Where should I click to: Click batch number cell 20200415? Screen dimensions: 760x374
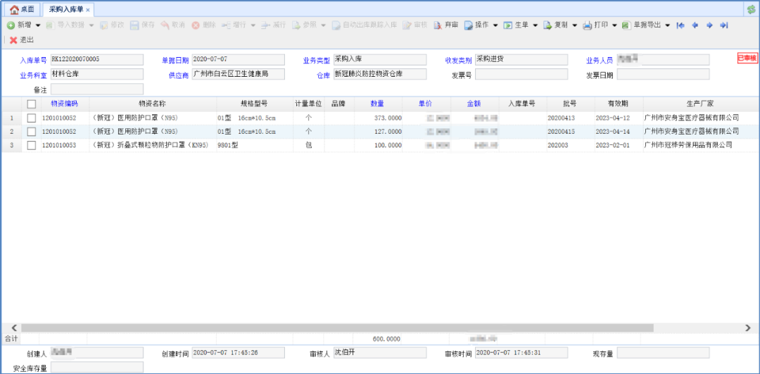(571, 132)
